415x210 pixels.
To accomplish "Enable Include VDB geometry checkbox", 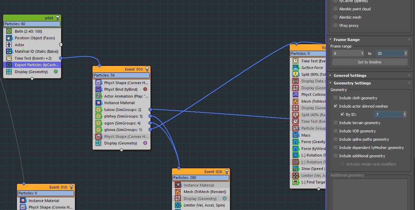I will [x=336, y=131].
